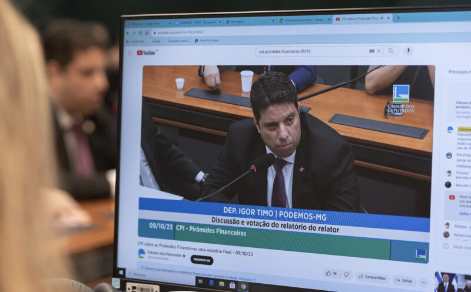The image size is (471, 292).
Task: Clear the search query with the X
Action: point(379,51)
